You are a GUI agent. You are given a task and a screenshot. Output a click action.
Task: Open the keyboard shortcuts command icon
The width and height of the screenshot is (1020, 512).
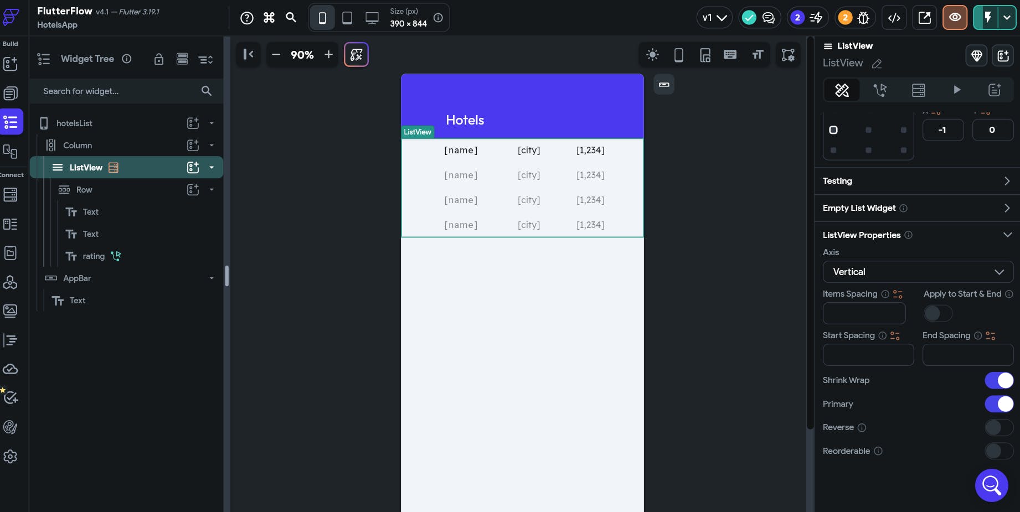[x=269, y=18]
